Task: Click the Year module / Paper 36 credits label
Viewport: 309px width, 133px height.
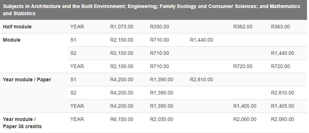Action: click(22, 123)
